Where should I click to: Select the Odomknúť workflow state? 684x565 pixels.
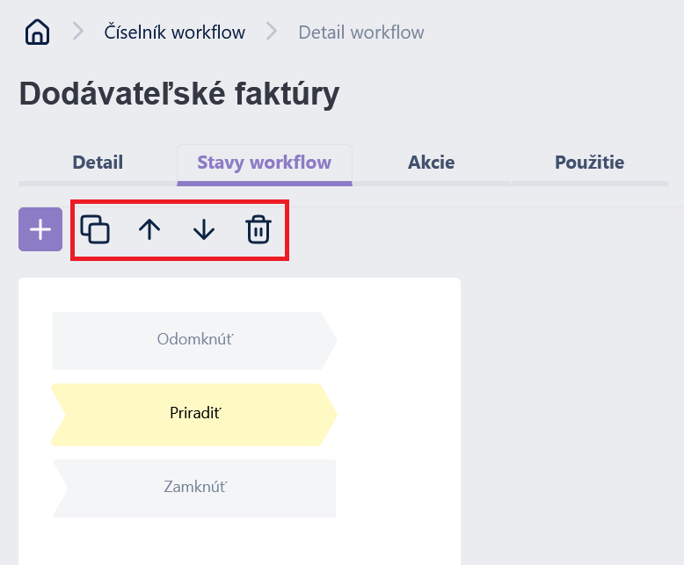(x=194, y=341)
